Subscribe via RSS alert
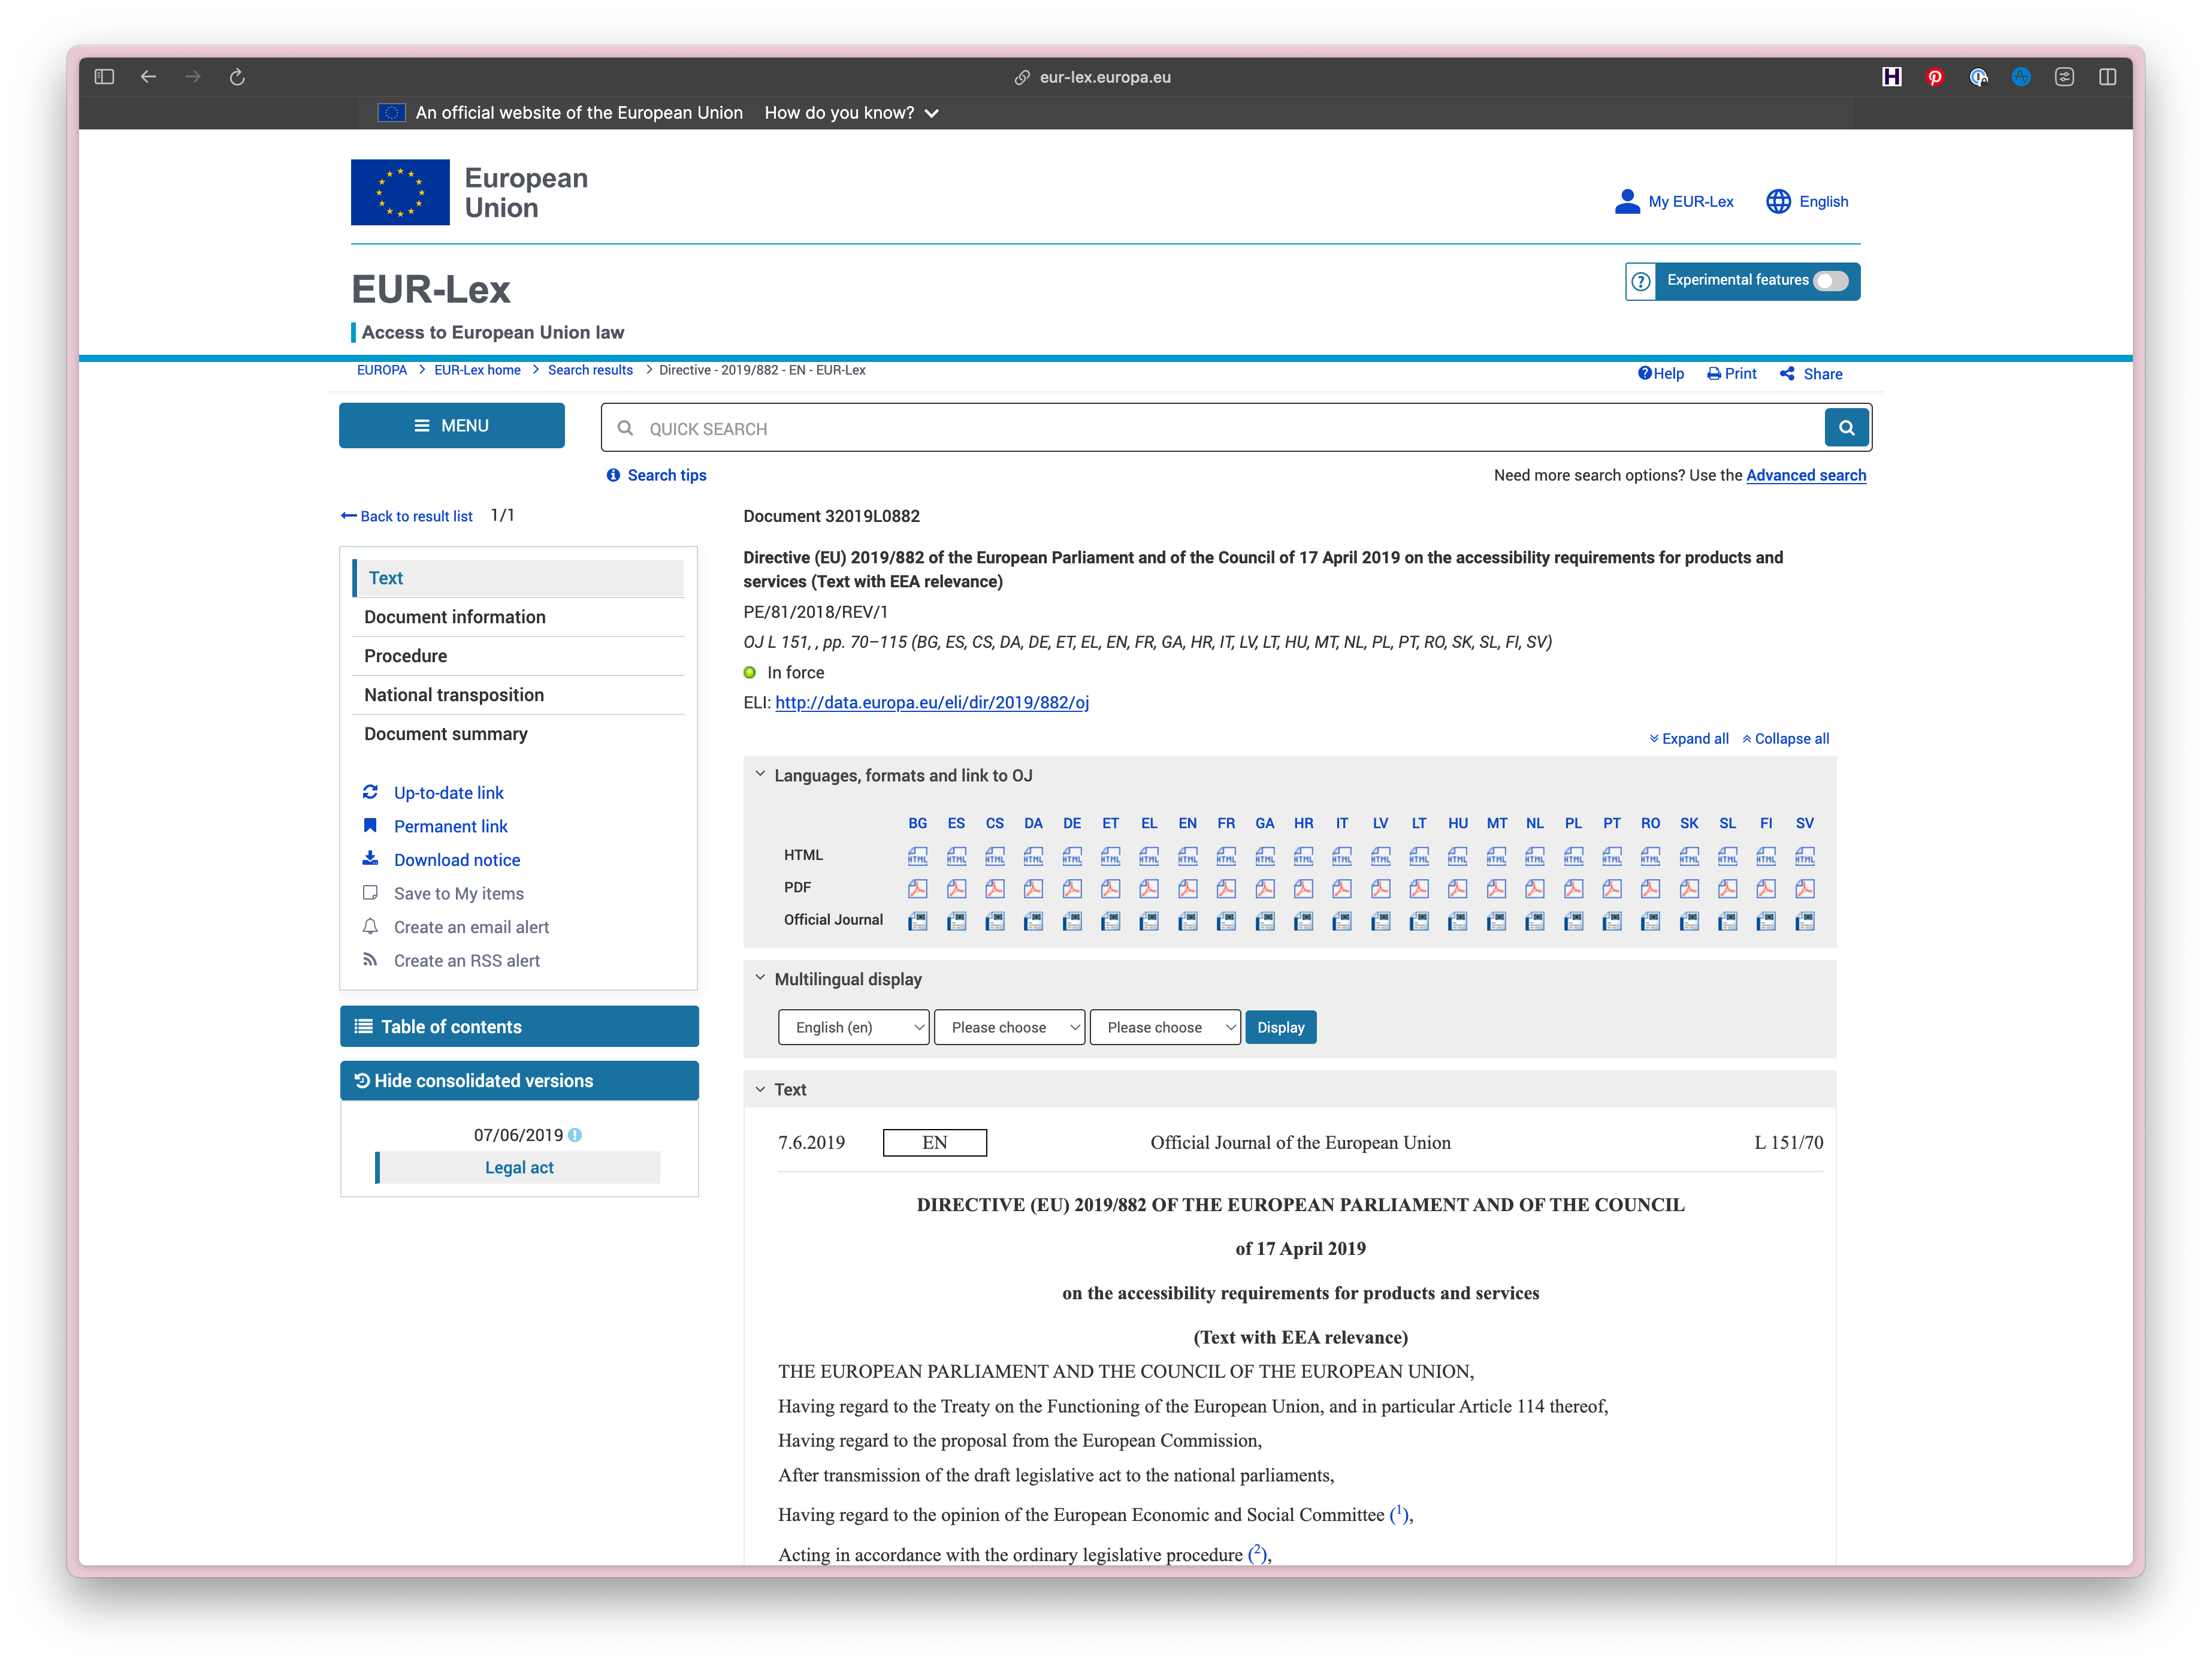Viewport: 2212px width, 1666px height. [466, 960]
